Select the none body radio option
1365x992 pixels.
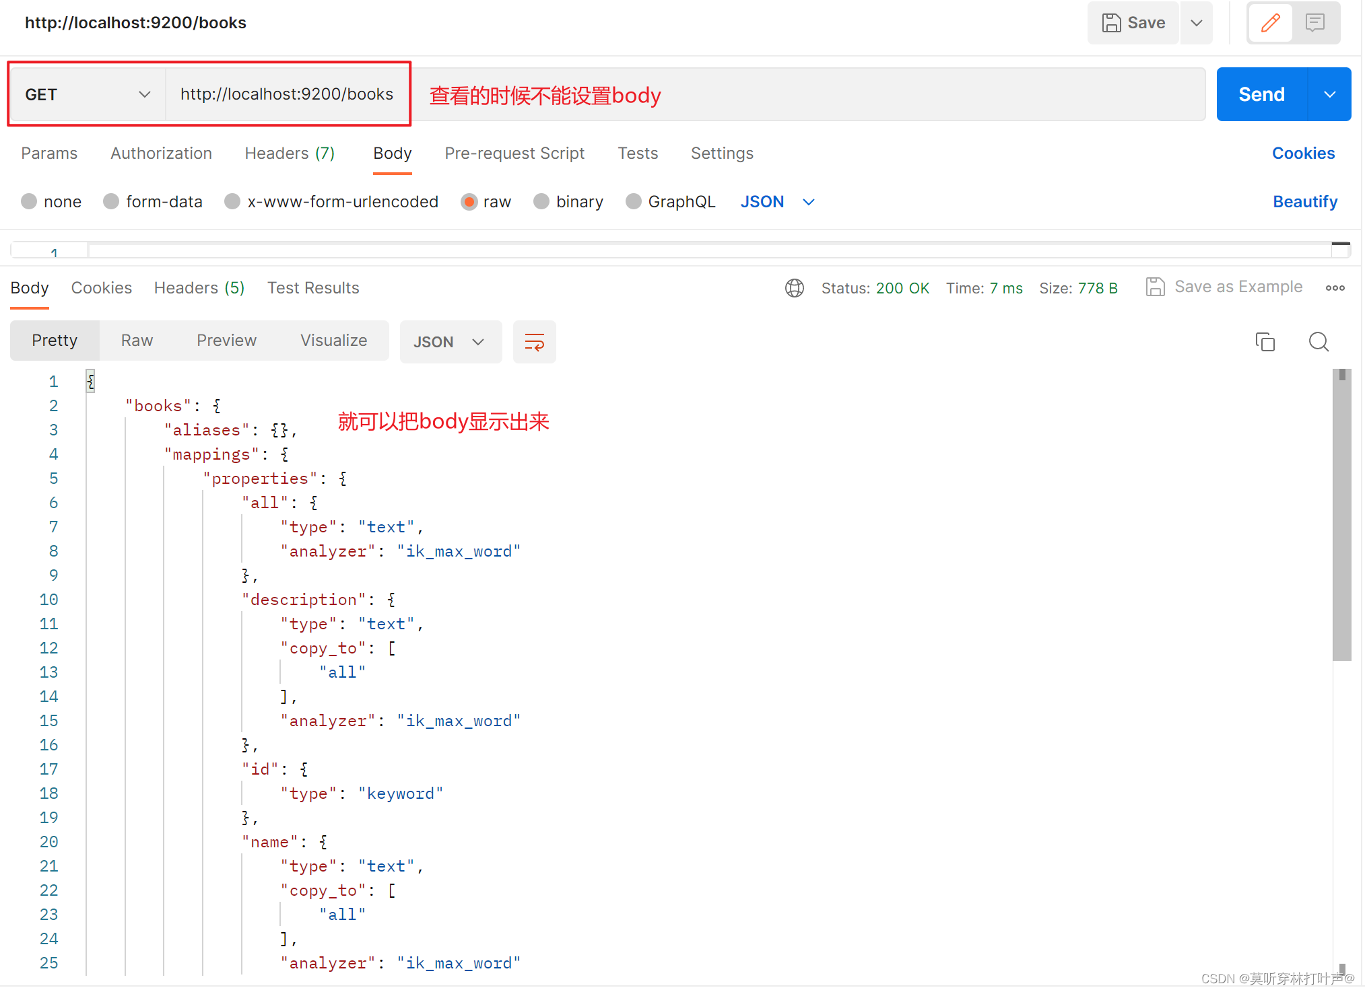29,202
